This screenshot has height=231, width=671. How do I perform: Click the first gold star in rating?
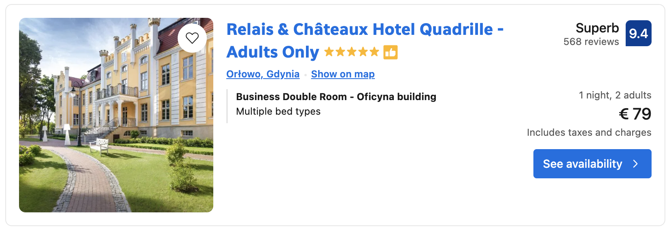[329, 52]
